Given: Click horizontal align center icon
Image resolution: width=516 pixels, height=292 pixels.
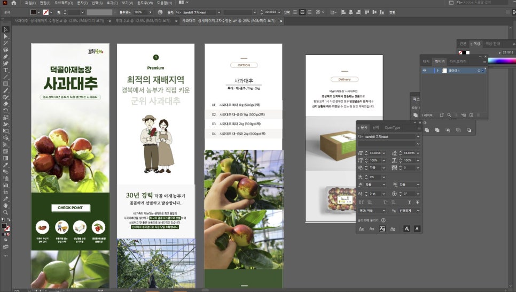Looking at the screenshot, I should point(351,12).
